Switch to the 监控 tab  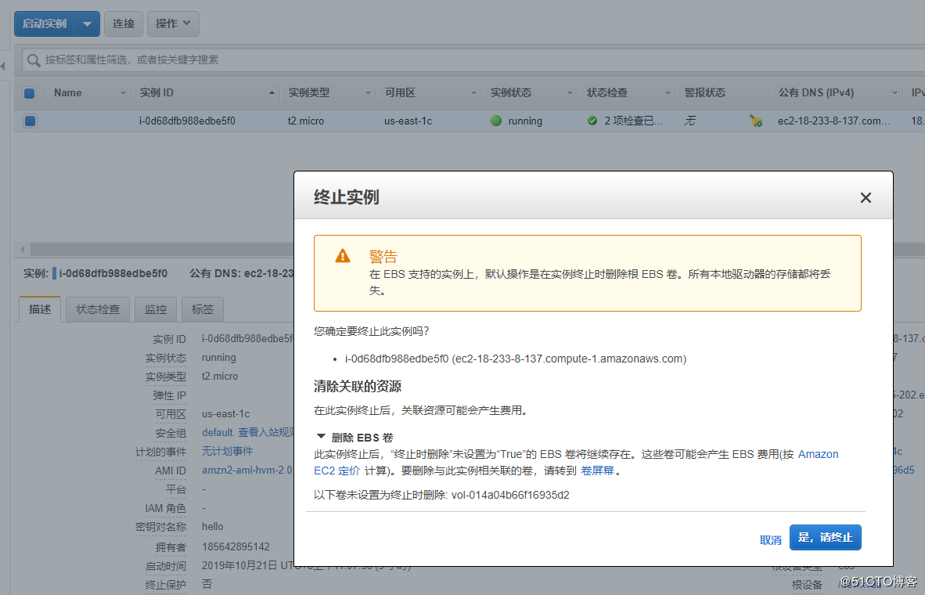(156, 309)
